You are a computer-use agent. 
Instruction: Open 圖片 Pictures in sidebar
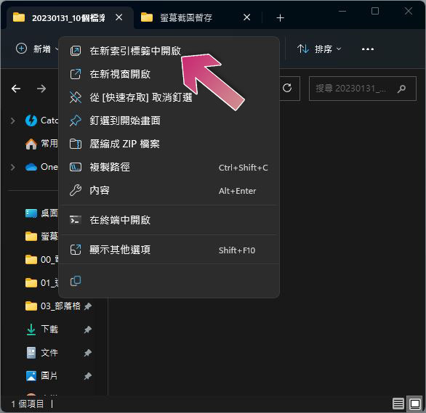(42, 376)
